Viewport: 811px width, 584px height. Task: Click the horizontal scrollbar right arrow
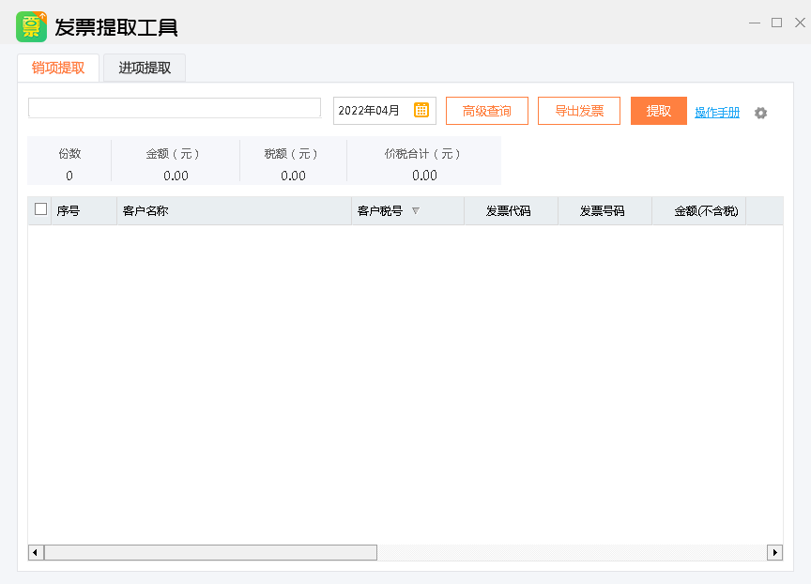click(x=774, y=552)
